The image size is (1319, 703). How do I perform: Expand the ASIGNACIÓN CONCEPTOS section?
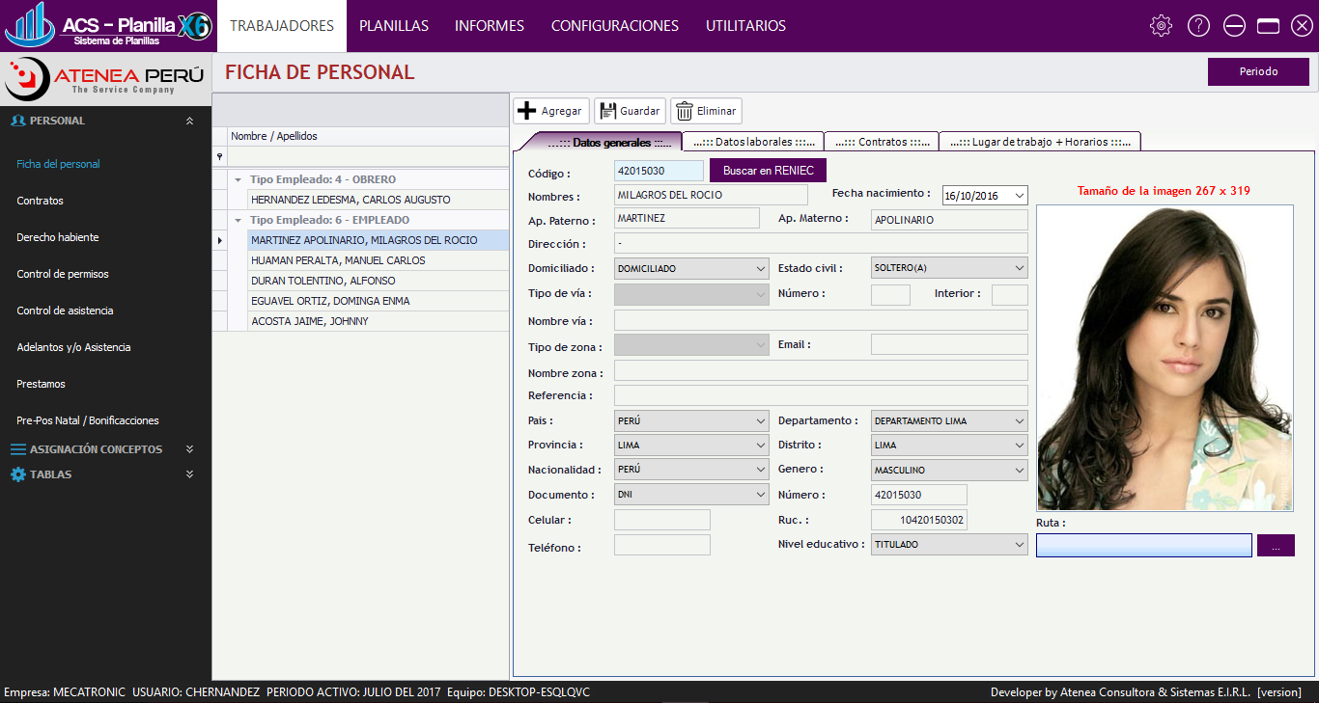(189, 449)
